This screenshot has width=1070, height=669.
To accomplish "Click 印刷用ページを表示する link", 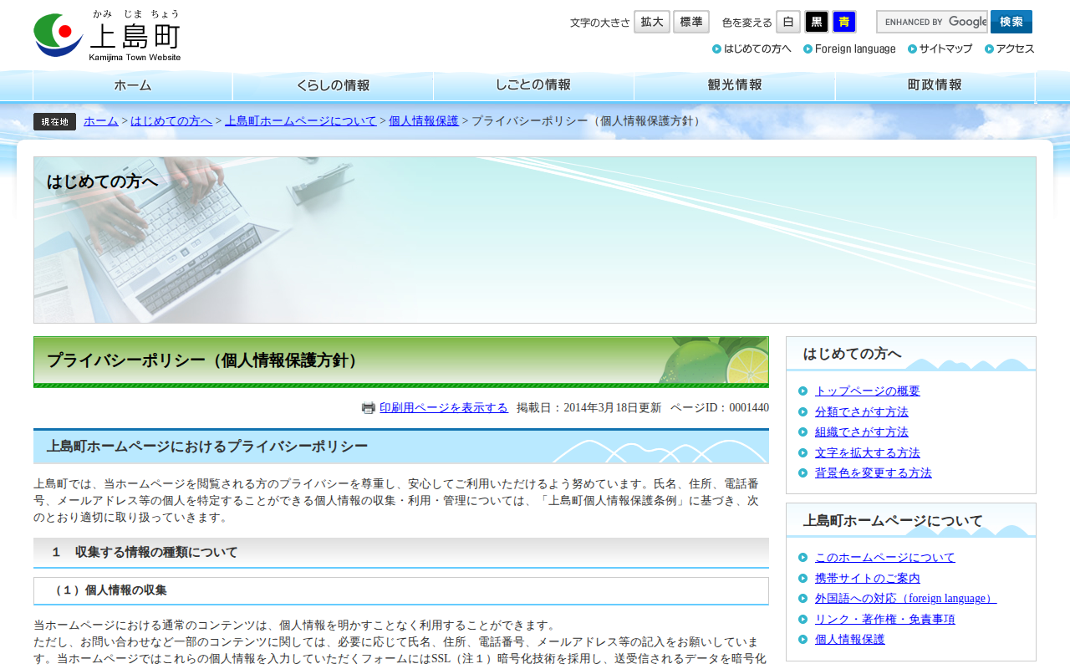I will pyautogui.click(x=444, y=408).
